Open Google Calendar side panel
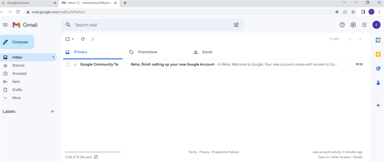The height and width of the screenshot is (162, 384). click(378, 40)
